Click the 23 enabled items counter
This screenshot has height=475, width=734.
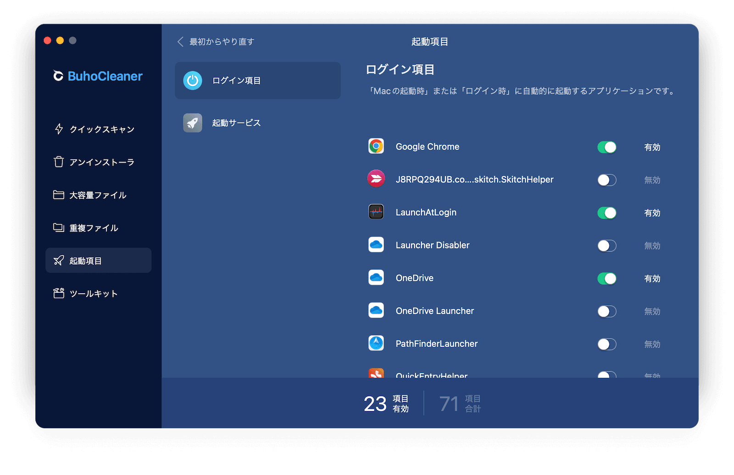pyautogui.click(x=386, y=404)
